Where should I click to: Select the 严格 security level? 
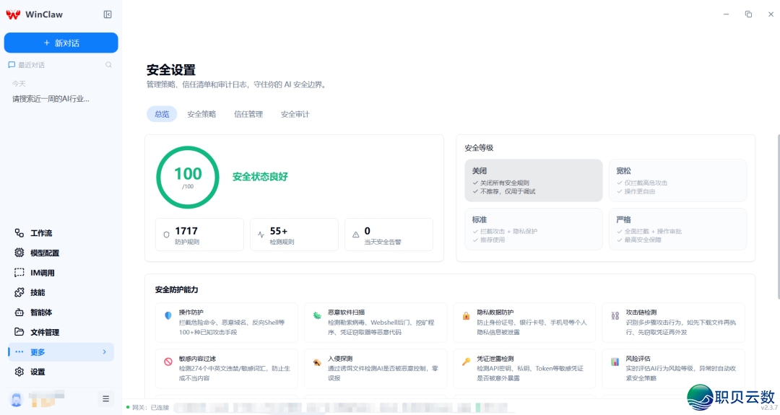point(678,229)
